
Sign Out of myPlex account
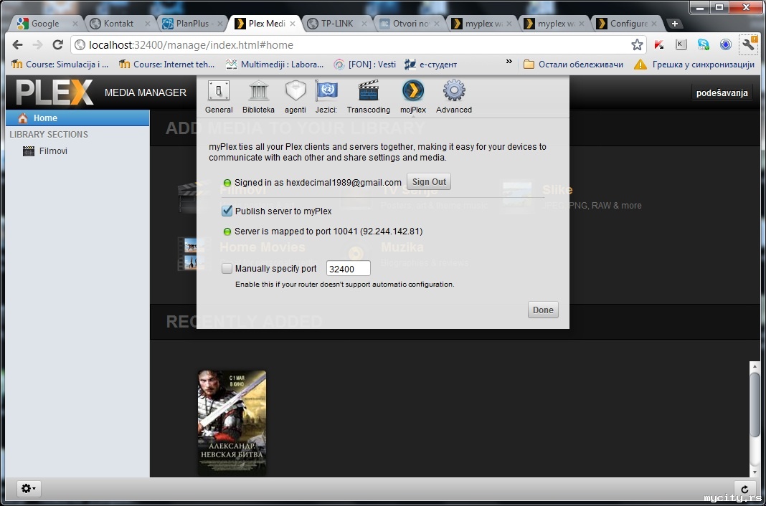point(429,181)
